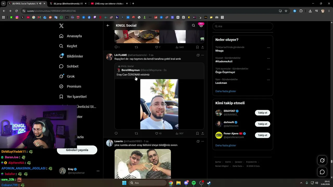Follow Fener Ajans with Takip et
Viewport: 333px width, 187px height.
pos(262,135)
